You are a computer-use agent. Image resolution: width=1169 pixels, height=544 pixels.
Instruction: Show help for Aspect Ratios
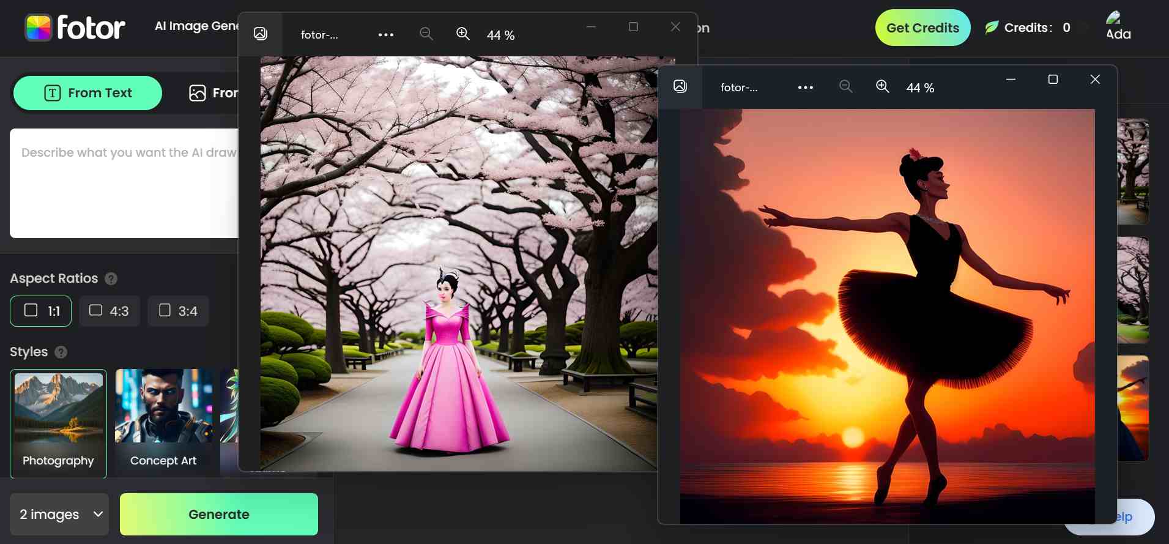(x=111, y=279)
